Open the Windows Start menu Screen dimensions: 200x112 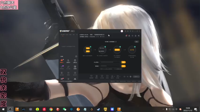click(3, 109)
